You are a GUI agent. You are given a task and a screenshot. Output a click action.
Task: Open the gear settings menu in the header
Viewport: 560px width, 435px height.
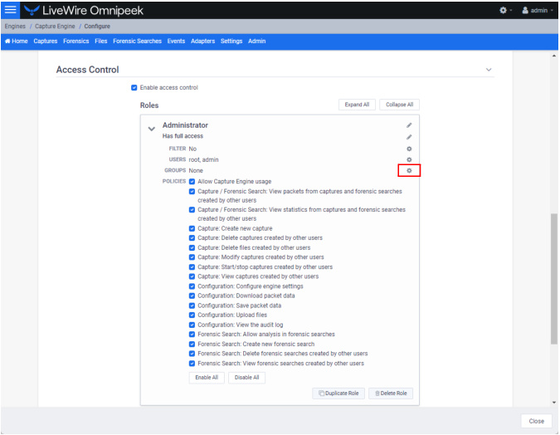[x=505, y=10]
